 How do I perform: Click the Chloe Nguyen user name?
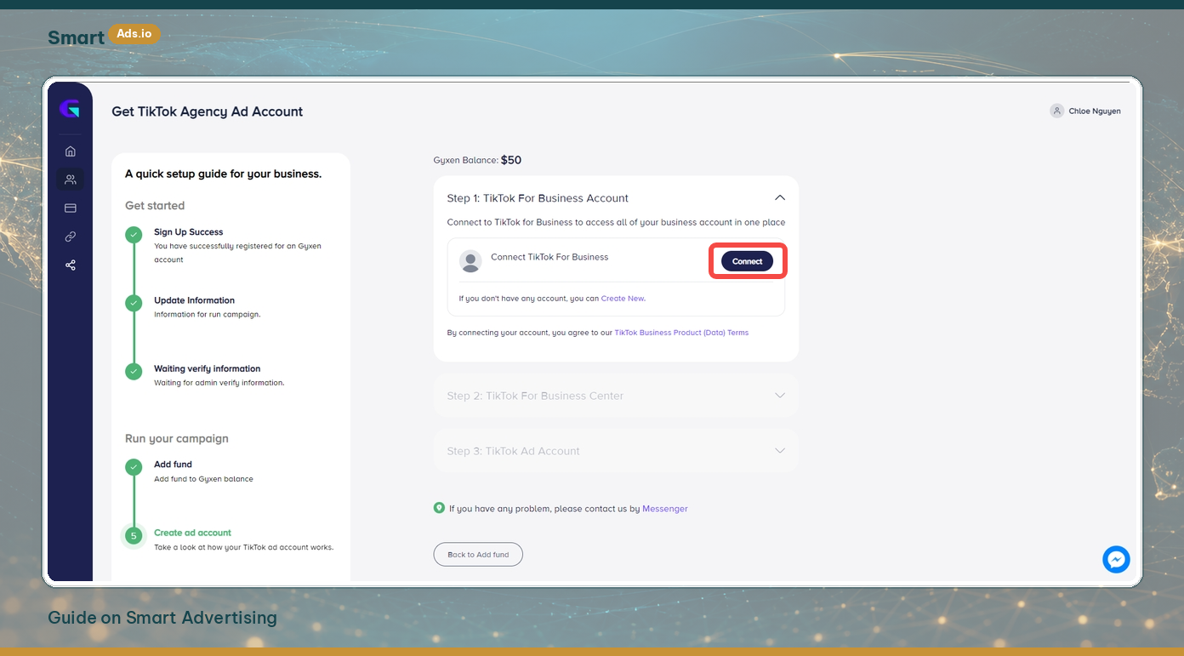click(x=1095, y=111)
